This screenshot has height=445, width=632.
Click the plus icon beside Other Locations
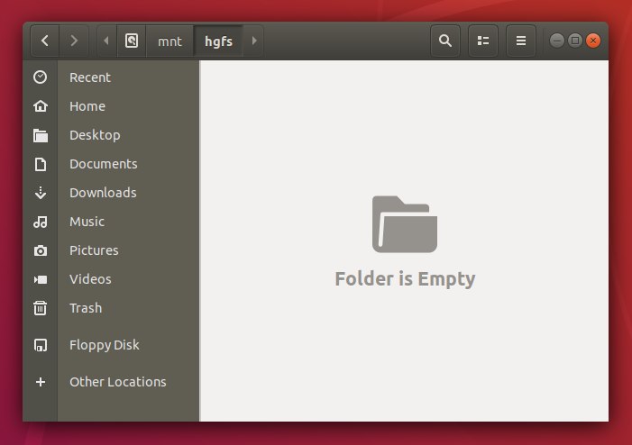point(41,382)
